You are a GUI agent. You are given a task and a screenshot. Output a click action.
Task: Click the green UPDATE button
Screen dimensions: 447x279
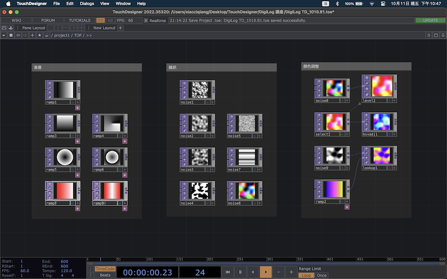tap(430, 21)
